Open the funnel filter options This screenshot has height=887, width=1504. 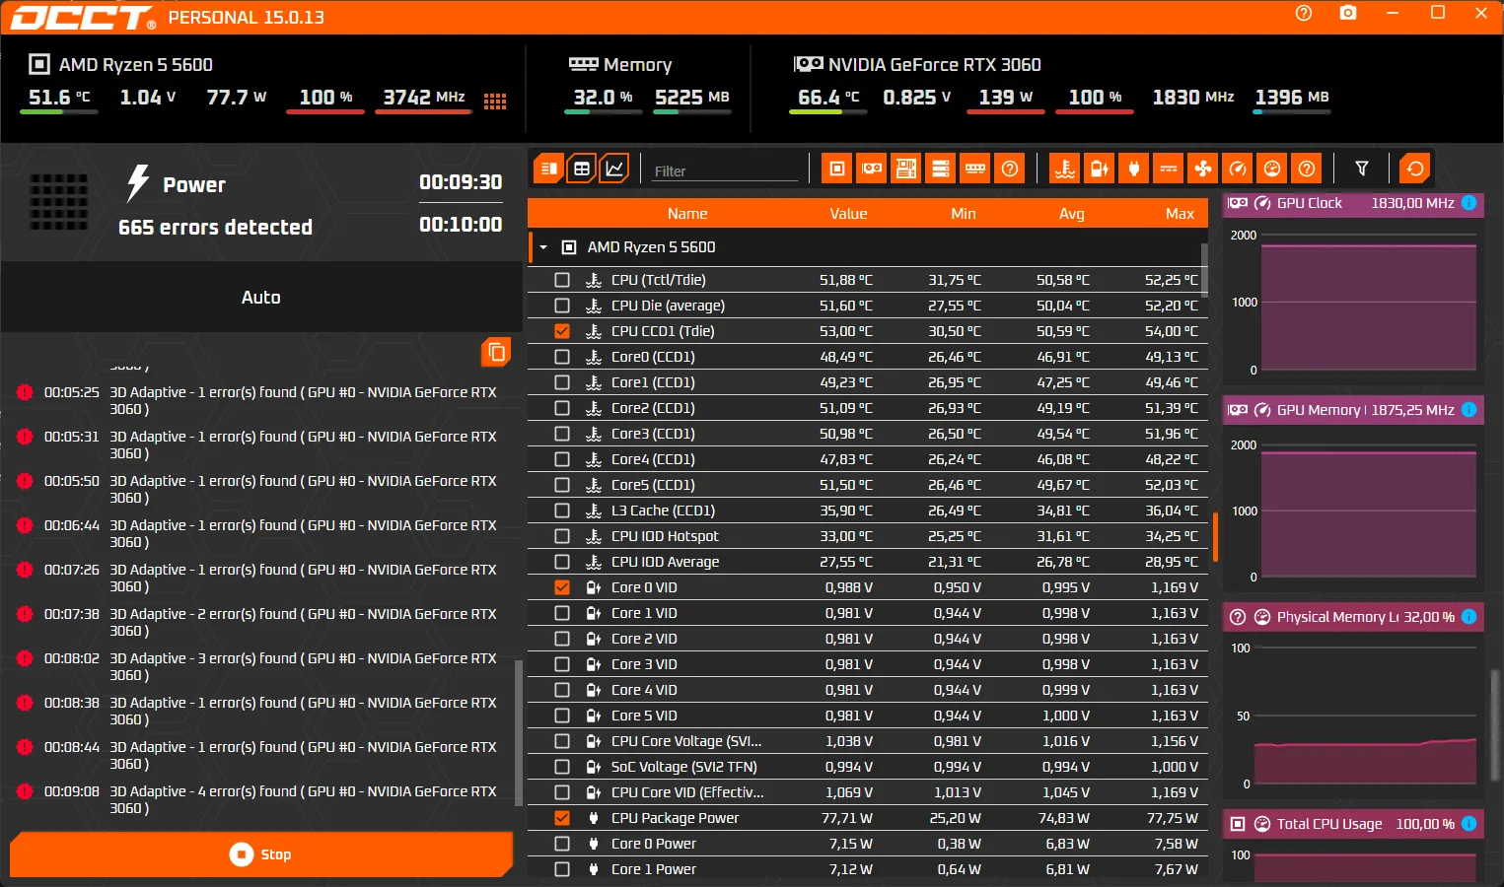(x=1362, y=169)
